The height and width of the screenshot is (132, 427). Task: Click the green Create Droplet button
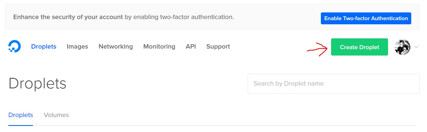click(360, 47)
